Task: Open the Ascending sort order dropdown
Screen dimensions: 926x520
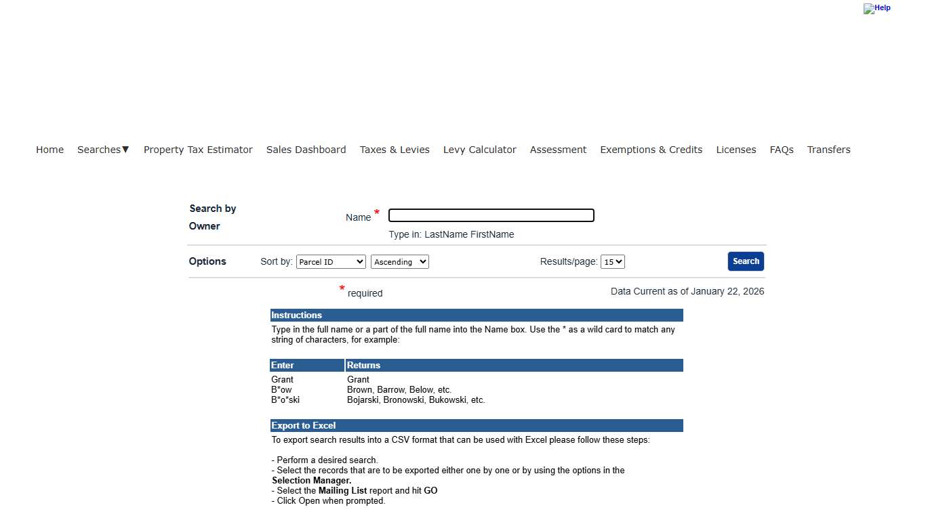Action: [x=399, y=262]
